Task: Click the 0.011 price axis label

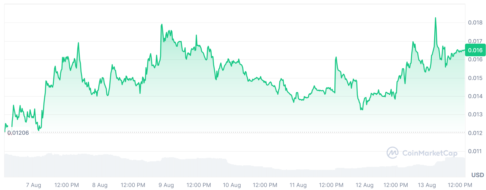Action: [x=475, y=151]
